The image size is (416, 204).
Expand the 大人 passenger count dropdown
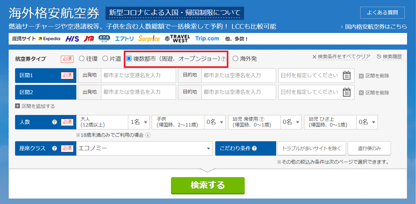pos(139,122)
